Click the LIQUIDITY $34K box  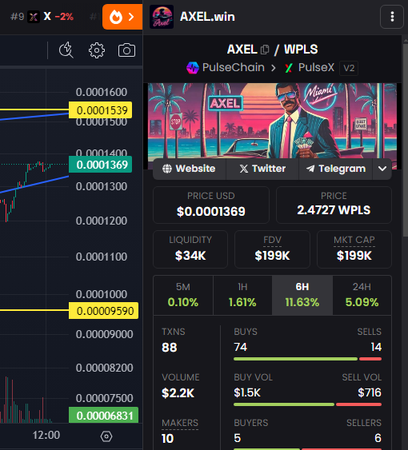[190, 249]
